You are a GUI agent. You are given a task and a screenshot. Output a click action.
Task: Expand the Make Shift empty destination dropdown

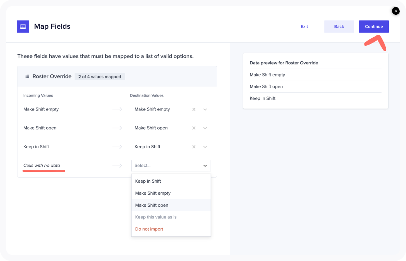point(205,109)
